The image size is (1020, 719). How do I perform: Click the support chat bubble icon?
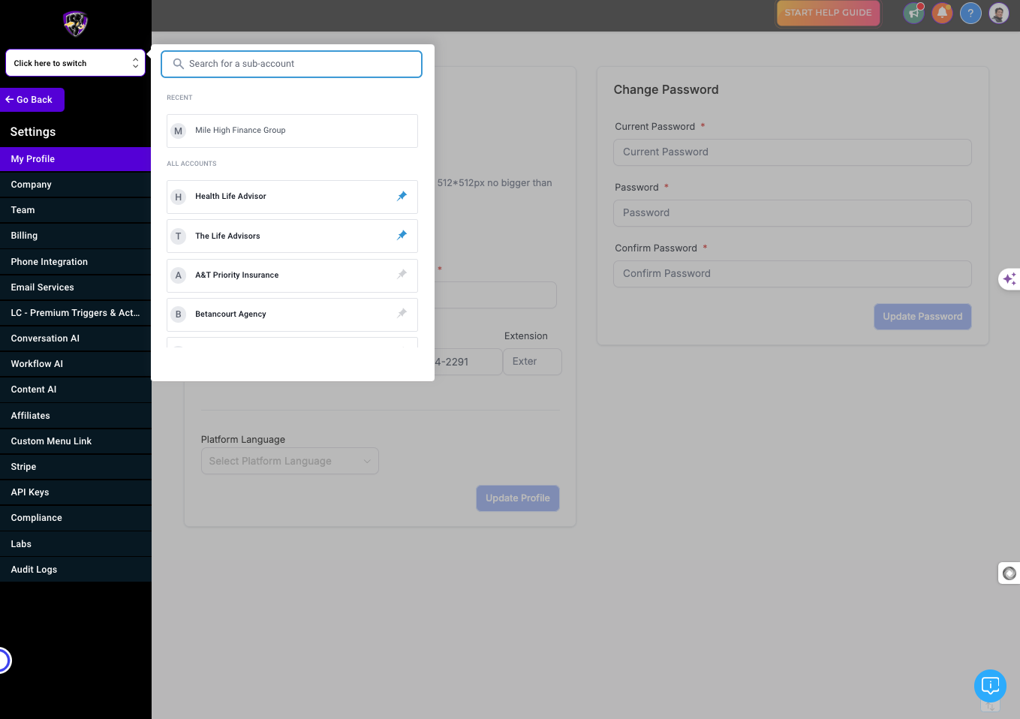(990, 685)
